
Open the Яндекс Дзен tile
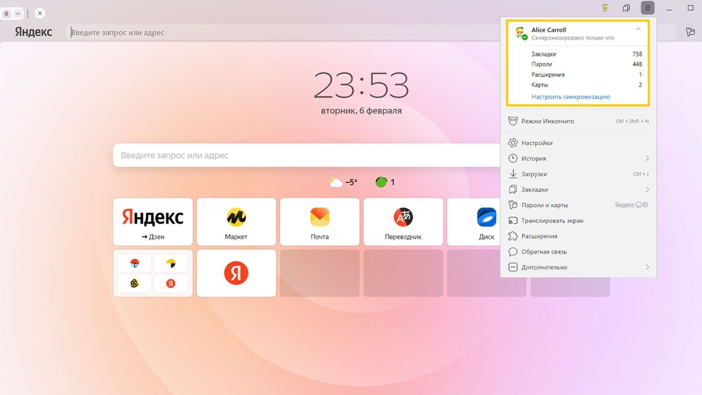[153, 221]
